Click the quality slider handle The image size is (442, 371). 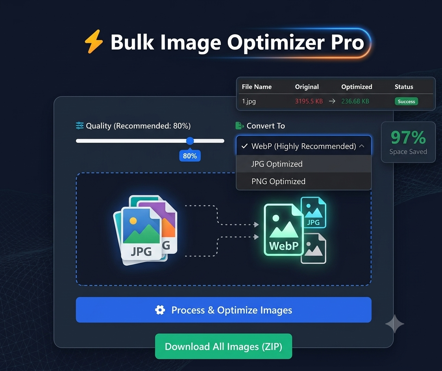(x=190, y=141)
